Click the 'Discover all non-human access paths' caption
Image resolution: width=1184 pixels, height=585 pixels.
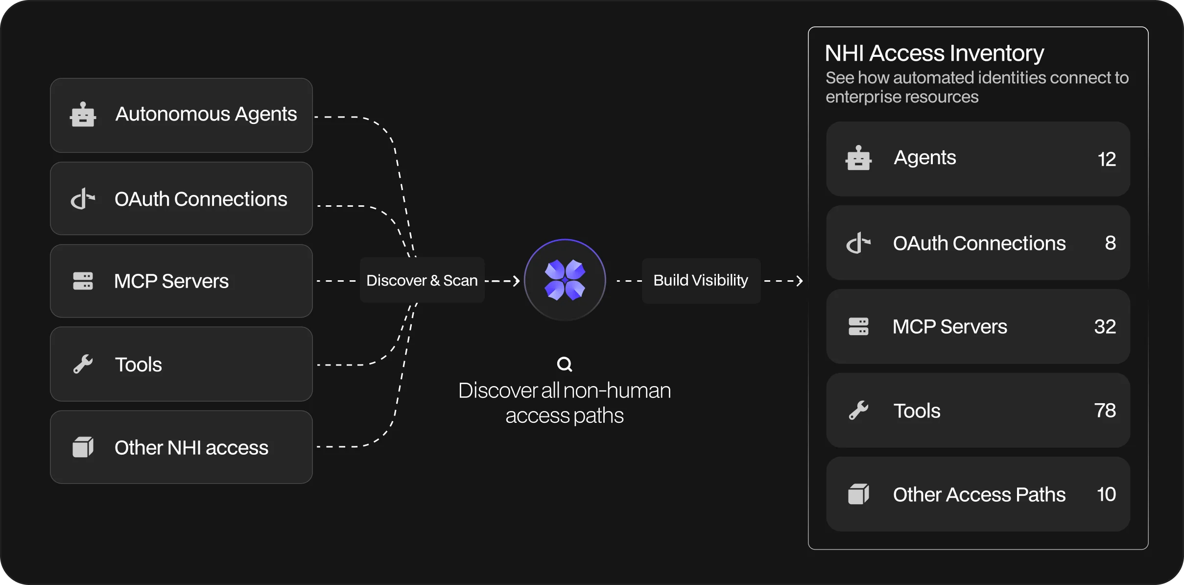[x=565, y=403]
